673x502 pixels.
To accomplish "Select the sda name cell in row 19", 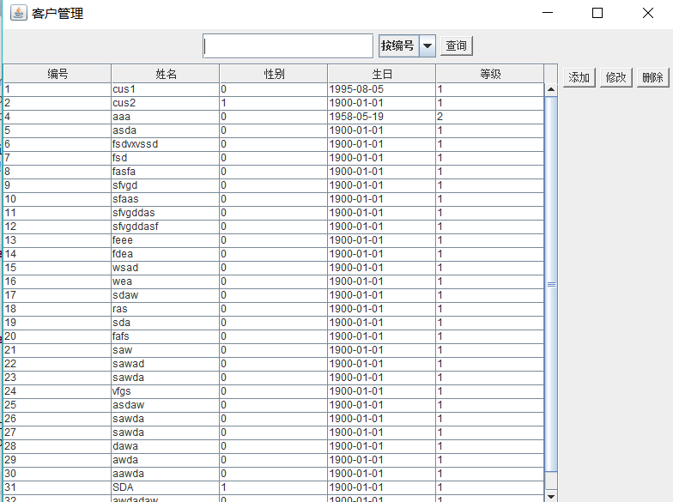I will click(165, 323).
